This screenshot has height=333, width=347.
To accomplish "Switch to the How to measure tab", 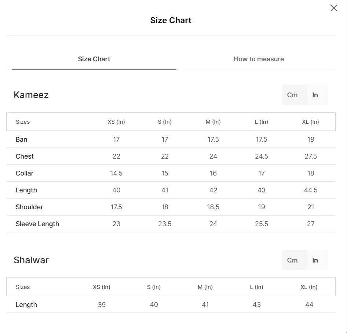I will tap(259, 59).
